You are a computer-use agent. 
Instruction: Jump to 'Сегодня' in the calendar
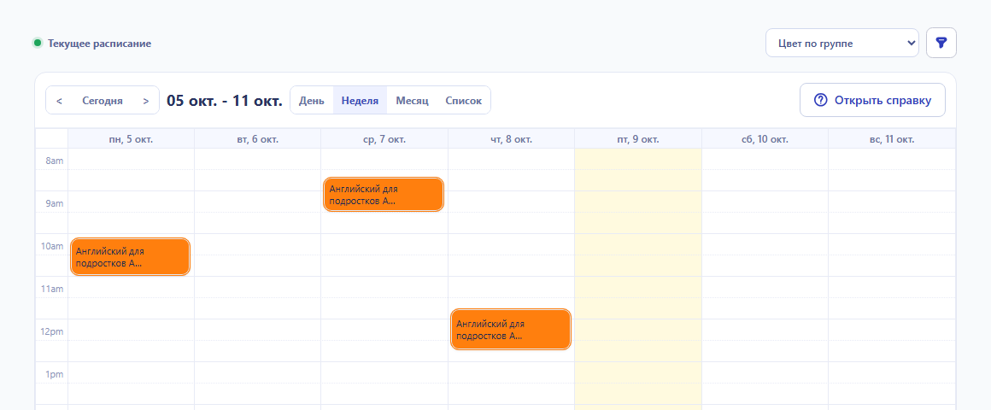pos(103,101)
